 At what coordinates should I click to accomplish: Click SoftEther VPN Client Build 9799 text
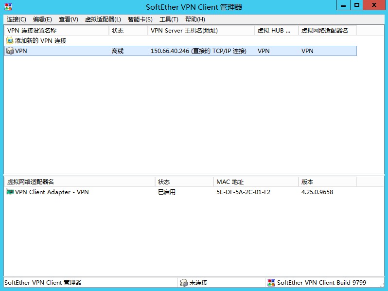click(x=321, y=282)
